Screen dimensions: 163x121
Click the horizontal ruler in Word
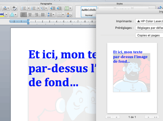pyautogui.click(x=53, y=22)
